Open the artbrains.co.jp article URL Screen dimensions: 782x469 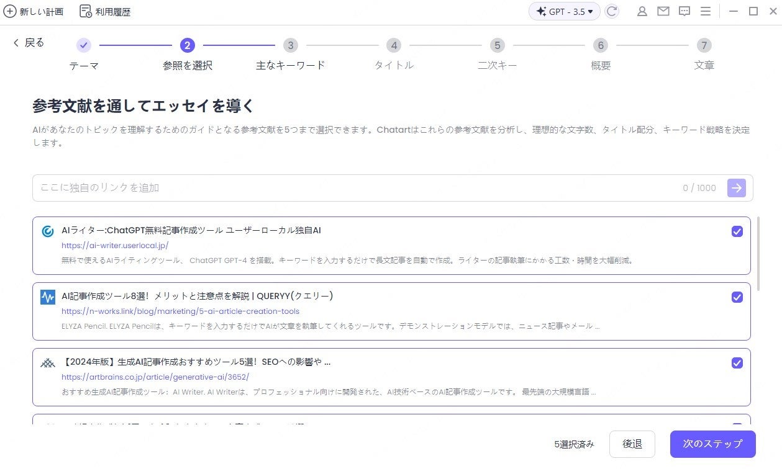pyautogui.click(x=155, y=377)
